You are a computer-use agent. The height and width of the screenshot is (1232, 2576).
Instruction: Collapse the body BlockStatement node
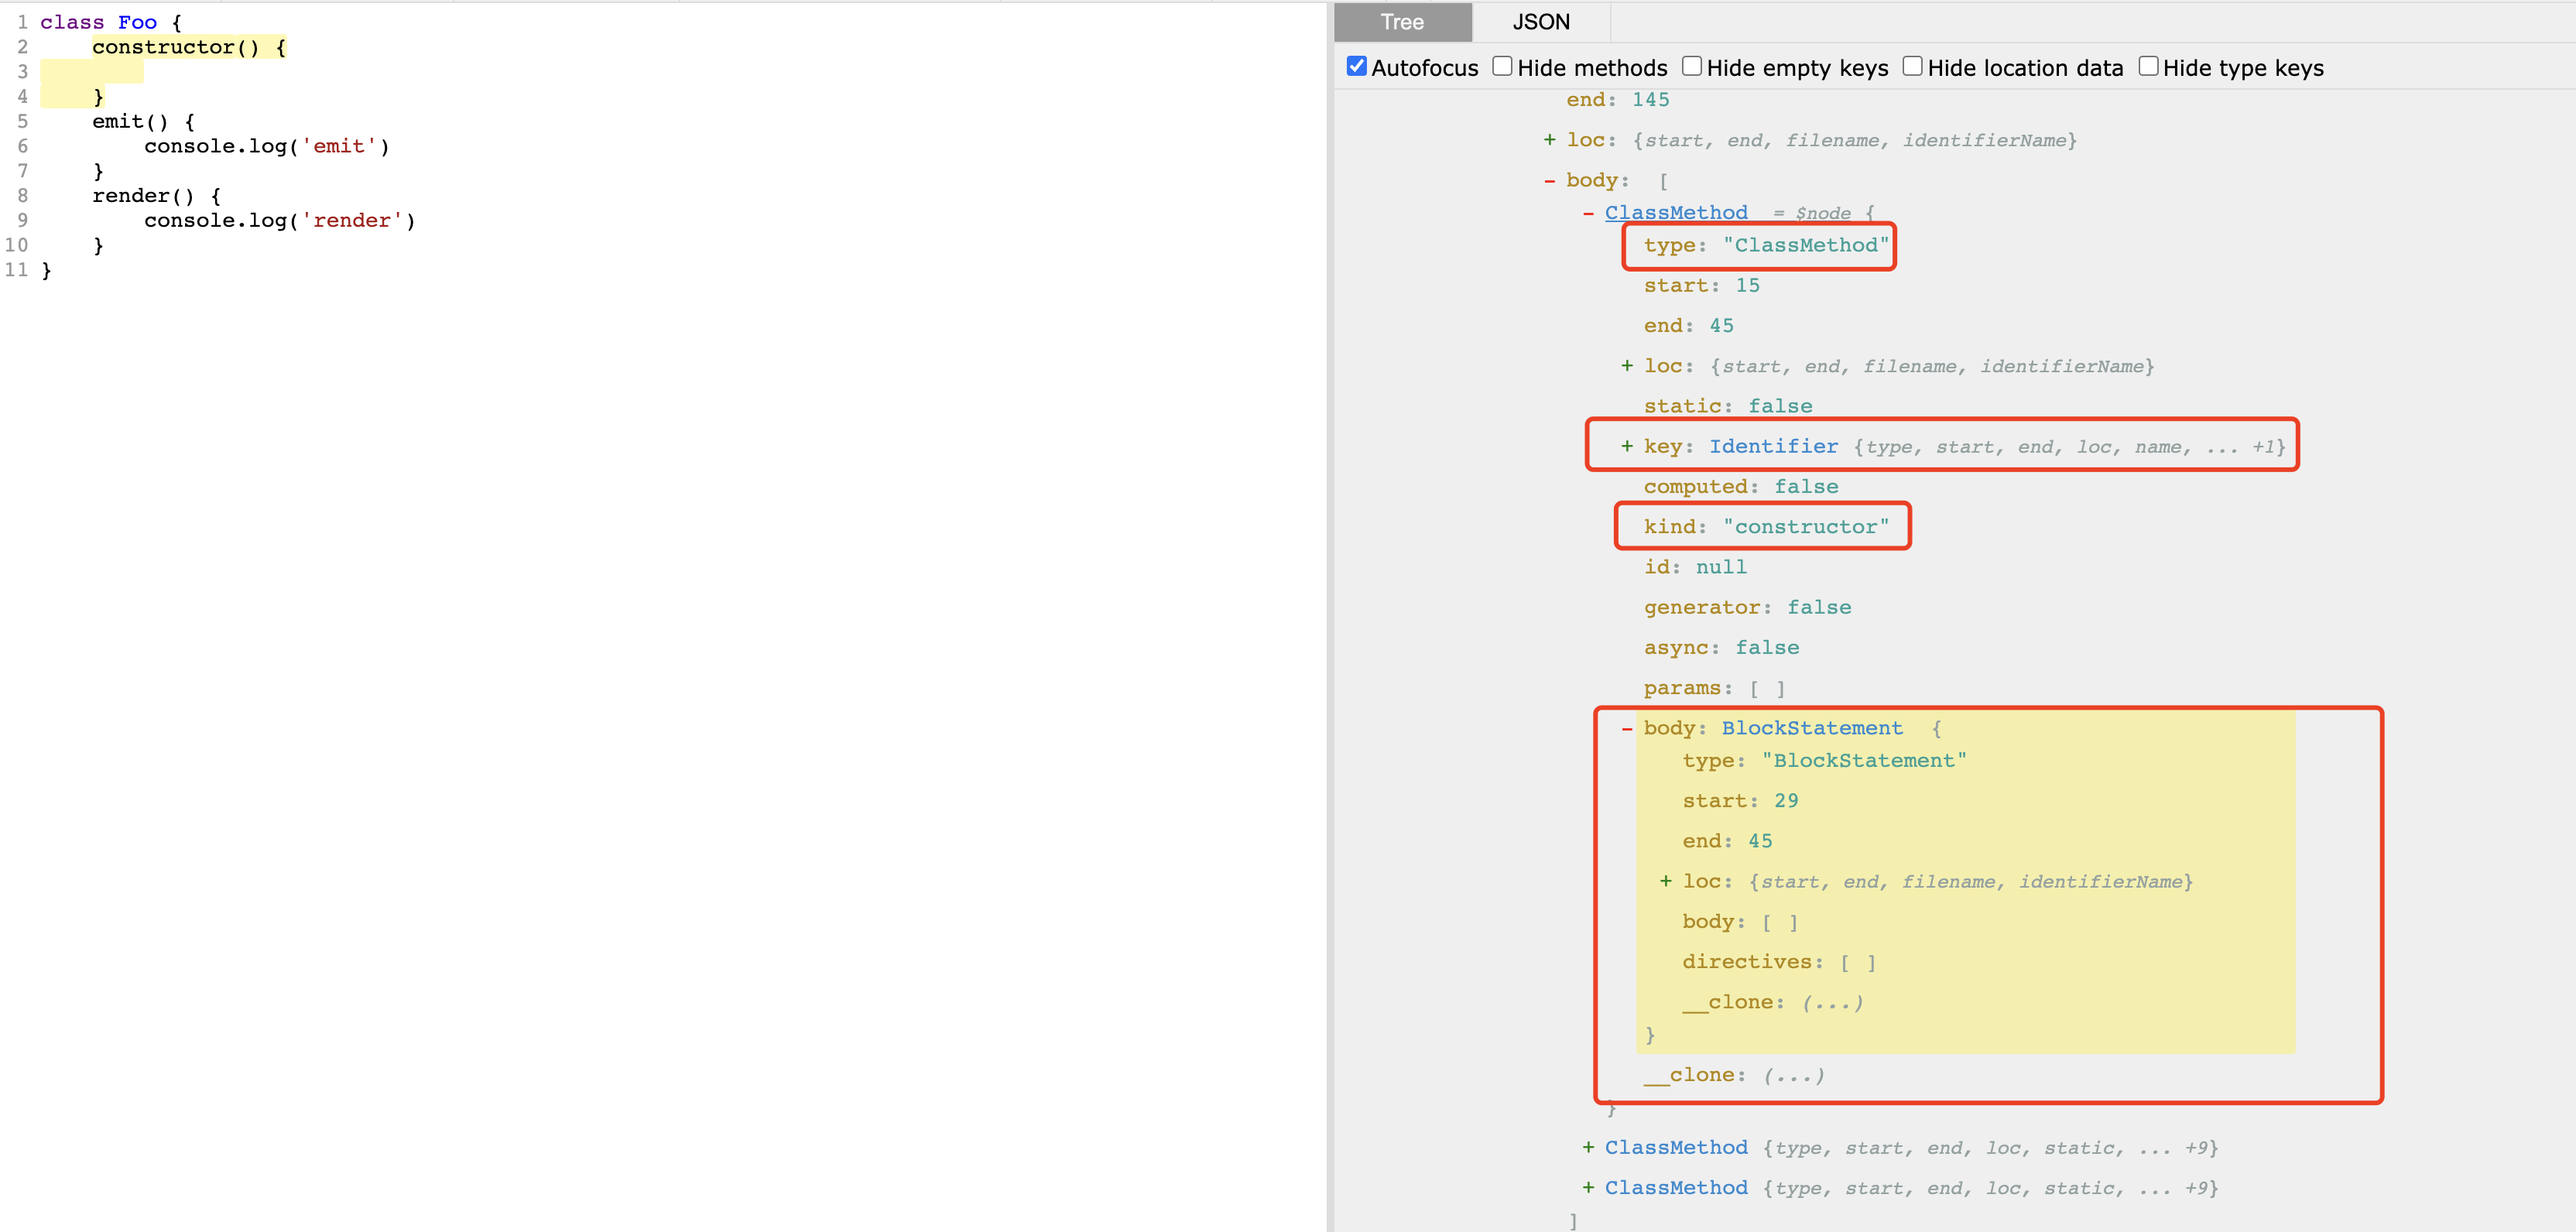1627,728
